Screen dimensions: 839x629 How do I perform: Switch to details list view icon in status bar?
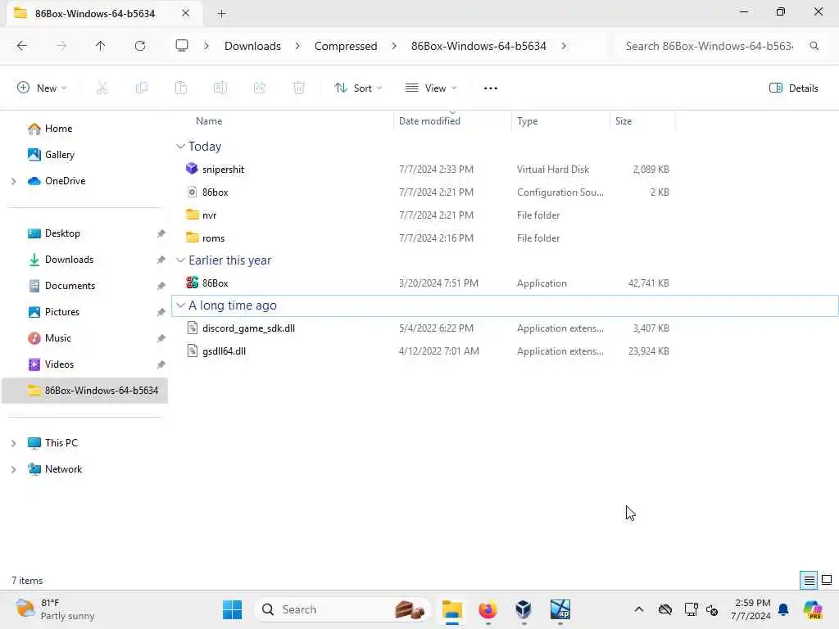[809, 581]
